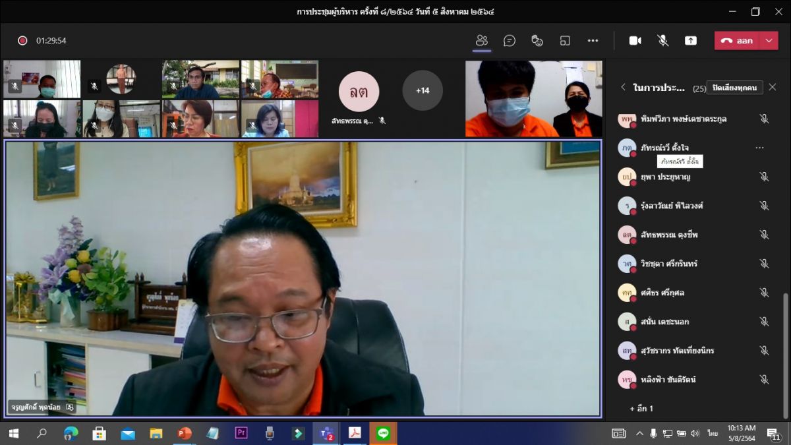791x445 pixels.
Task: Expand the arrow next to the leave button
Action: tap(769, 40)
